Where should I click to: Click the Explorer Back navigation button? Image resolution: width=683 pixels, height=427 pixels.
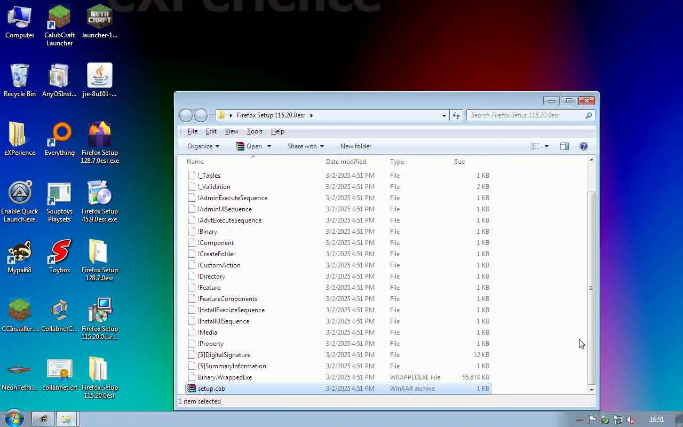pos(186,115)
